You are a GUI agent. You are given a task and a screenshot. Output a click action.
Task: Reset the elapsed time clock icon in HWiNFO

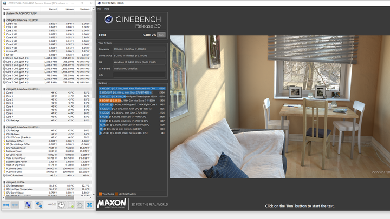click(61, 205)
